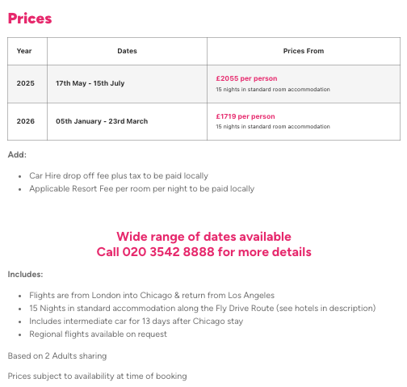The height and width of the screenshot is (387, 407).
Task: Select the Year column header
Action: [24, 51]
